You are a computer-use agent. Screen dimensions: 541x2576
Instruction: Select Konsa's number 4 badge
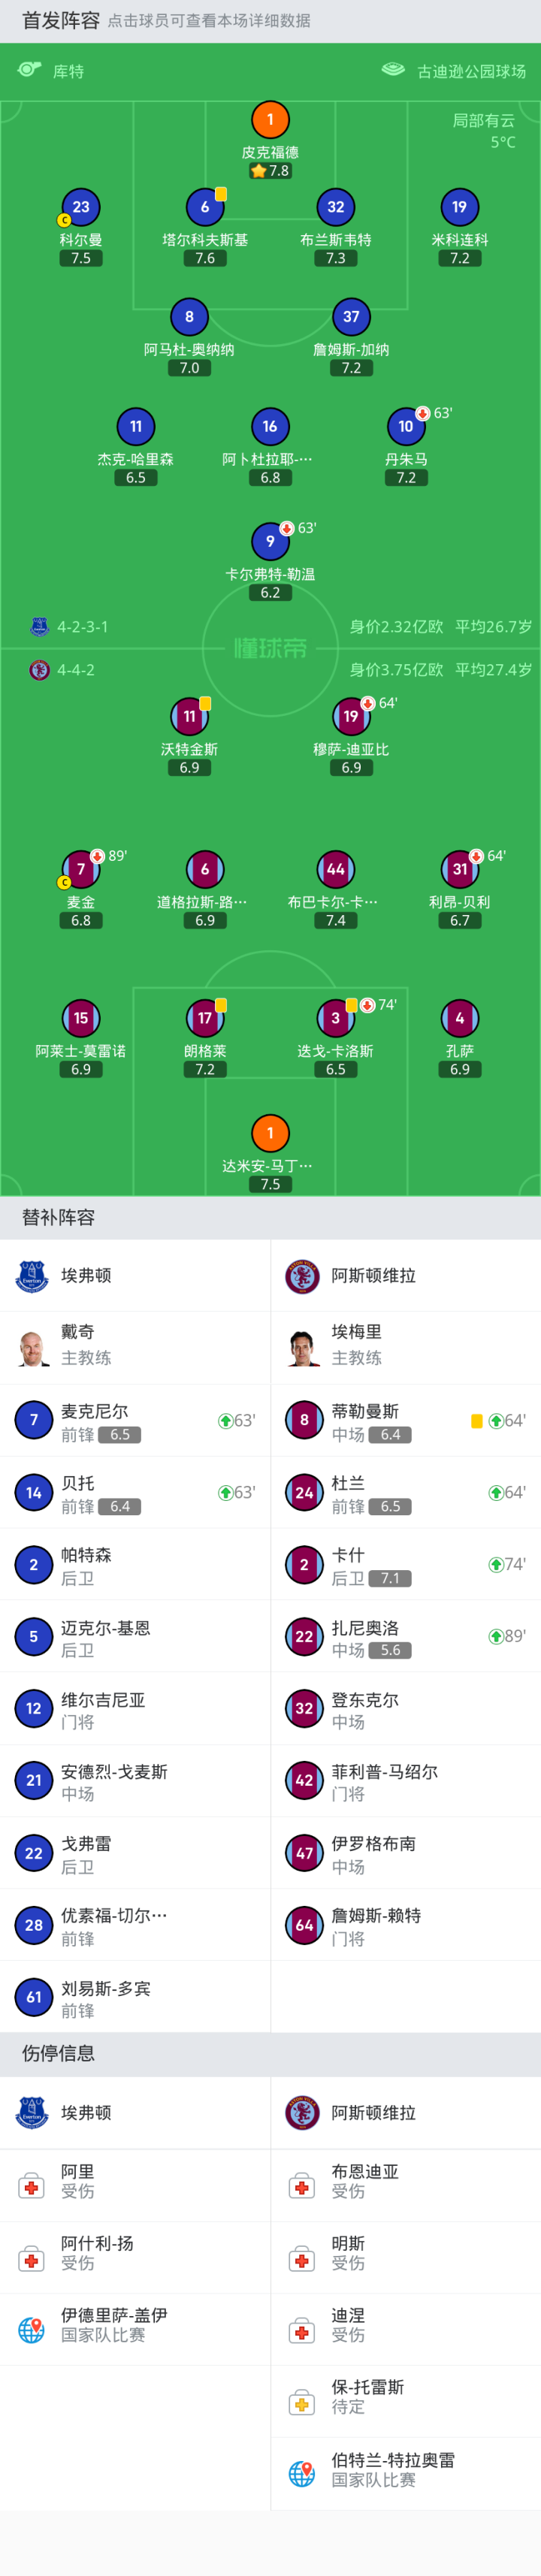460,1018
